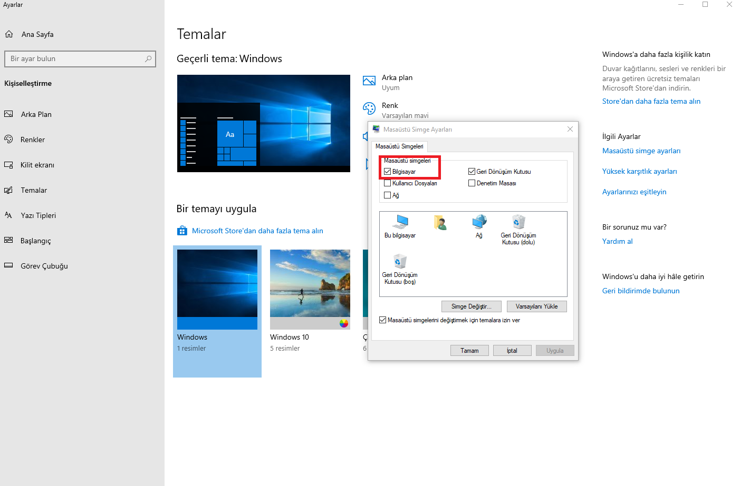Click the Başlangıç sidebar icon

point(8,241)
